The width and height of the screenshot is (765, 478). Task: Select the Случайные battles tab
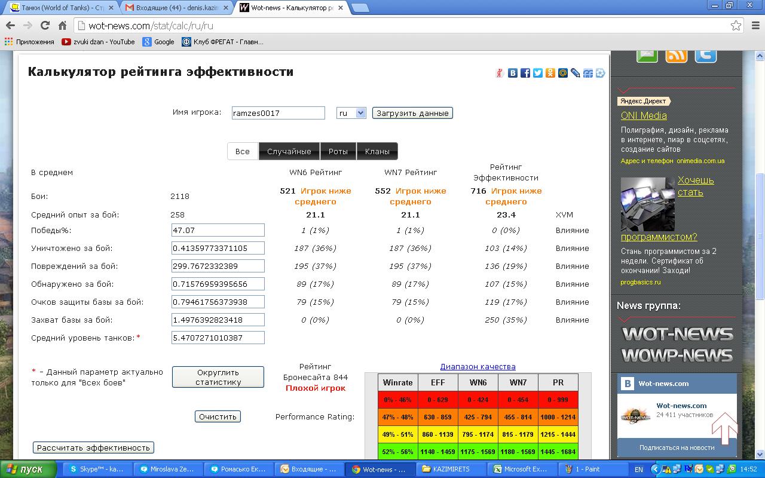coord(289,151)
